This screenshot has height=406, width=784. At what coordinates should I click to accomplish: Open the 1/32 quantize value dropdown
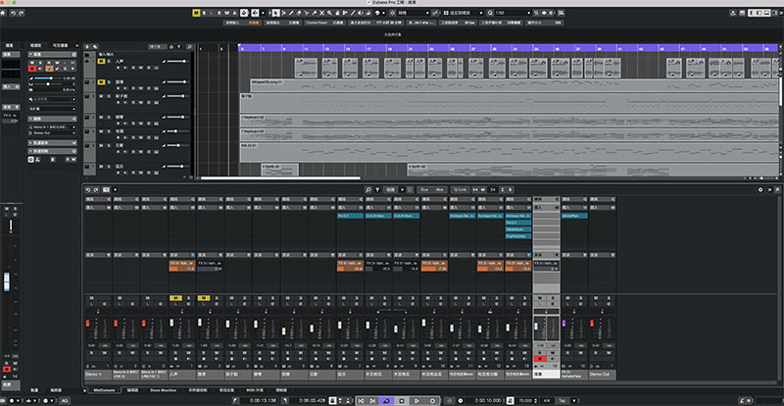512,13
